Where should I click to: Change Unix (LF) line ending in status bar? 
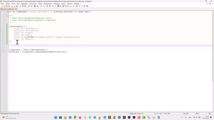pos(186,113)
